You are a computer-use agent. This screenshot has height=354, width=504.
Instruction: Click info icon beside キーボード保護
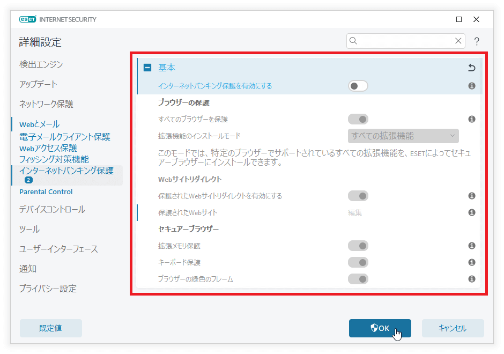click(472, 262)
